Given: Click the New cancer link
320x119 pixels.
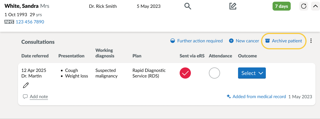Looking at the screenshot, I should click(x=247, y=41).
